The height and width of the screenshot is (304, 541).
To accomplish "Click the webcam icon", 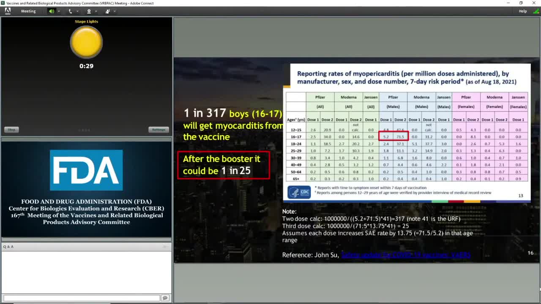I will [x=89, y=11].
